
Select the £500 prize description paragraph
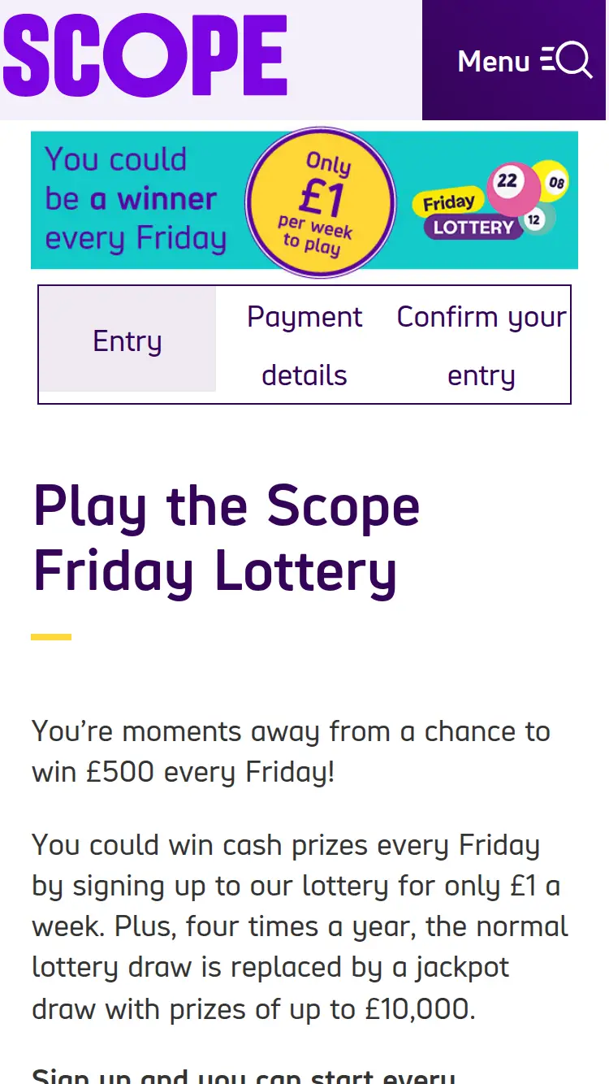tap(291, 752)
